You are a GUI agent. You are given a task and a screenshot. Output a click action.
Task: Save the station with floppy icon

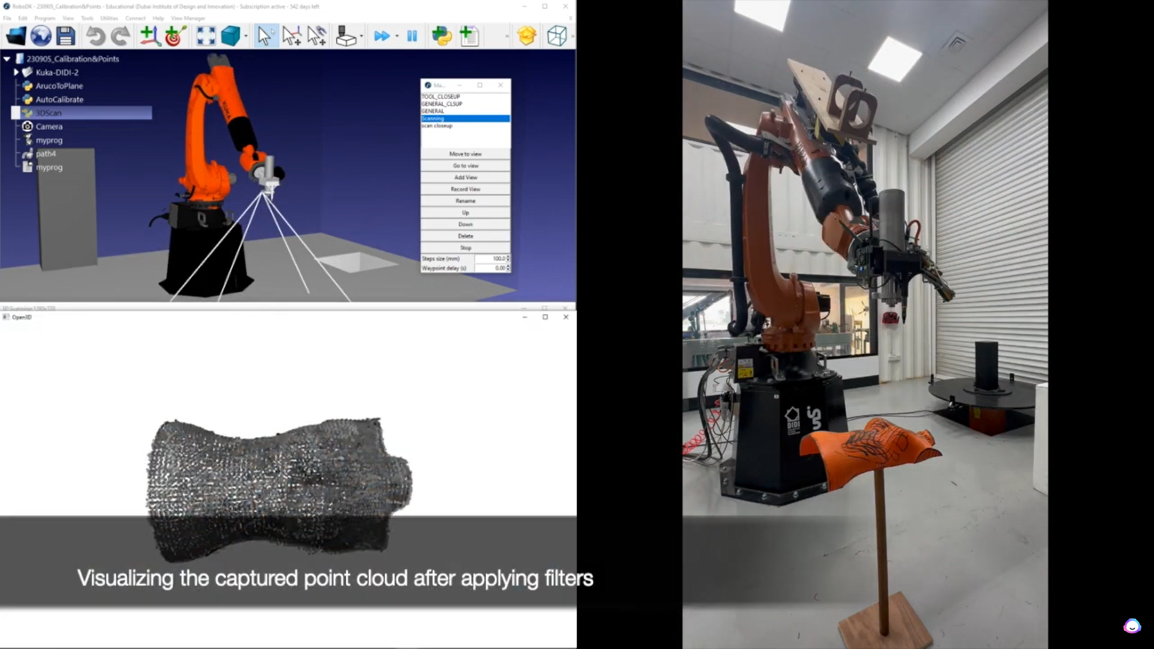[x=66, y=36]
